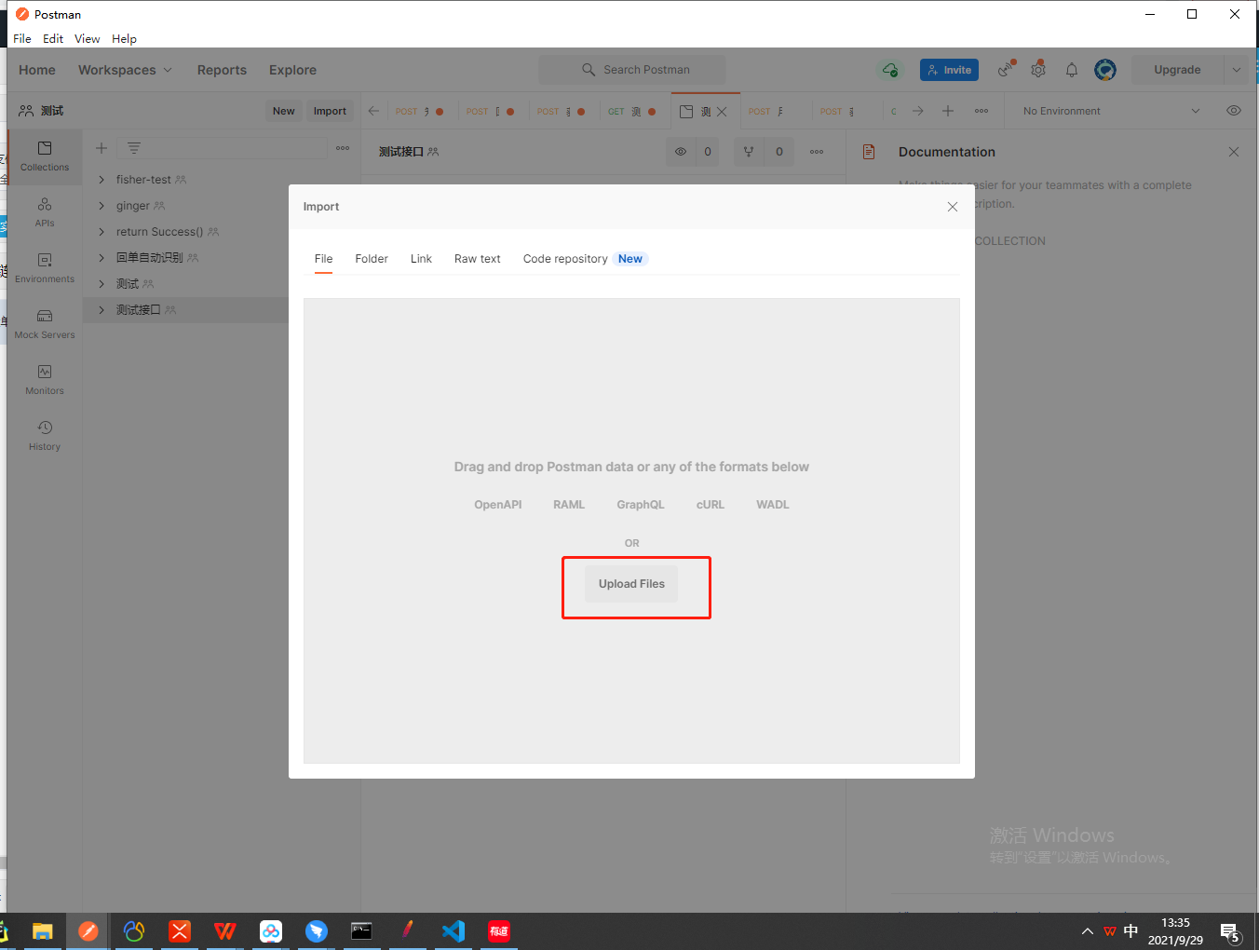Click the Invite button

[949, 70]
